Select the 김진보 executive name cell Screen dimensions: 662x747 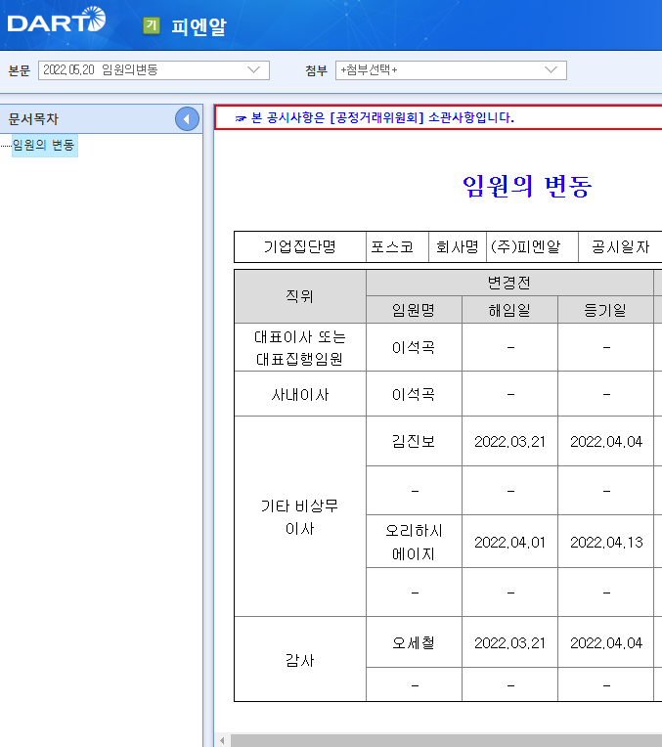pyautogui.click(x=414, y=441)
